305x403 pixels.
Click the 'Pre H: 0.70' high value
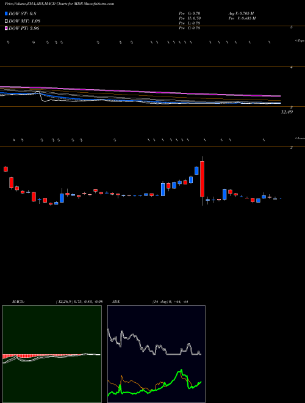click(x=190, y=18)
